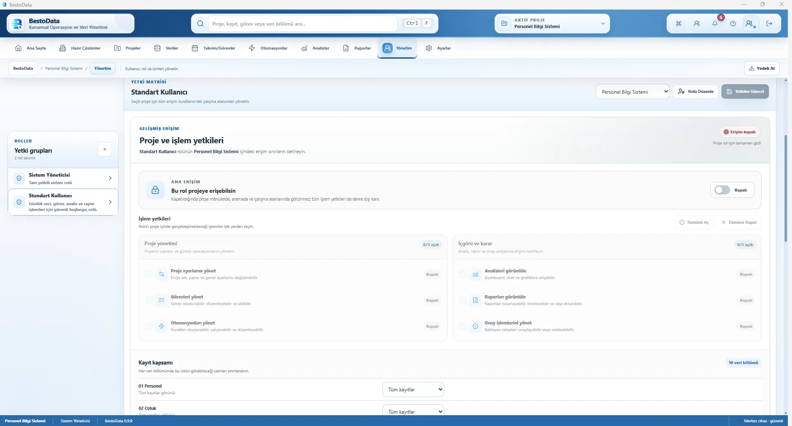Check the Analizleri görüntüle checkbox
The image size is (792, 426).
tap(463, 274)
